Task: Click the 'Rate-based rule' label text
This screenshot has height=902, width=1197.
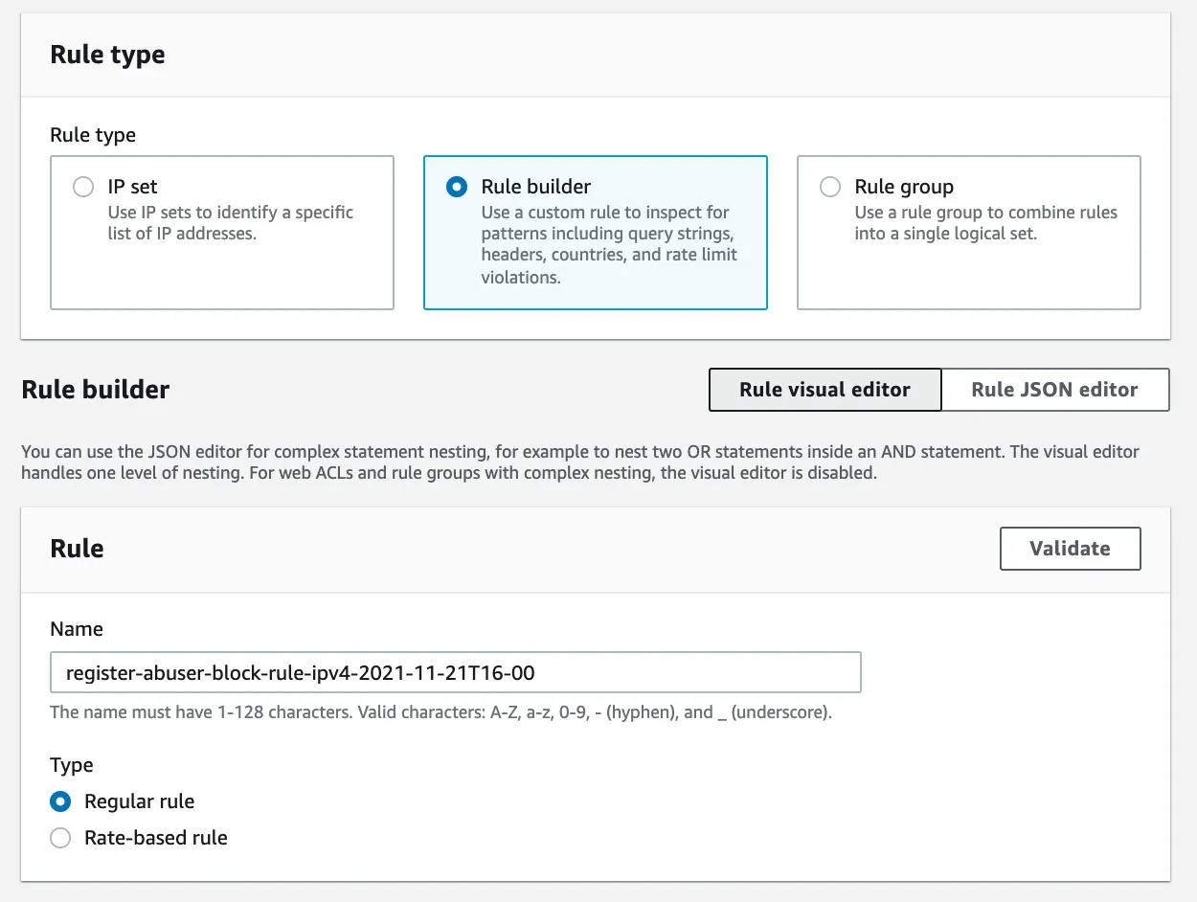Action: coord(156,838)
